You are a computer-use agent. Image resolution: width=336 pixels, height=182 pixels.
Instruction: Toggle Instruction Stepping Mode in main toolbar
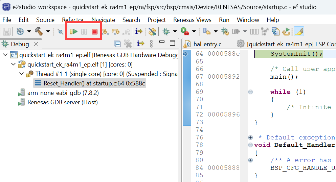139,31
